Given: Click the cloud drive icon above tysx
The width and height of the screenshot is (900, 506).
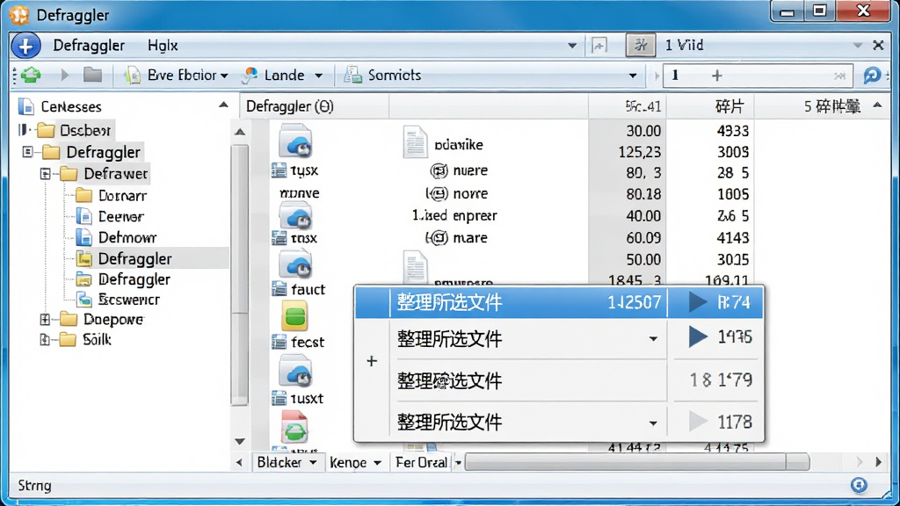Looking at the screenshot, I should [295, 141].
